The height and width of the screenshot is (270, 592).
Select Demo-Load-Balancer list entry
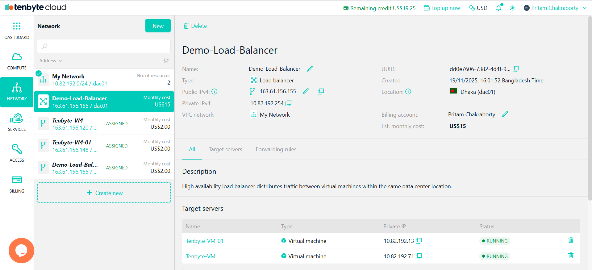[x=104, y=102]
